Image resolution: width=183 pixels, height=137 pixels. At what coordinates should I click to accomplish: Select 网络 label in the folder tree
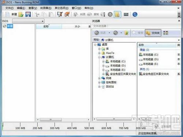[x=108, y=78]
